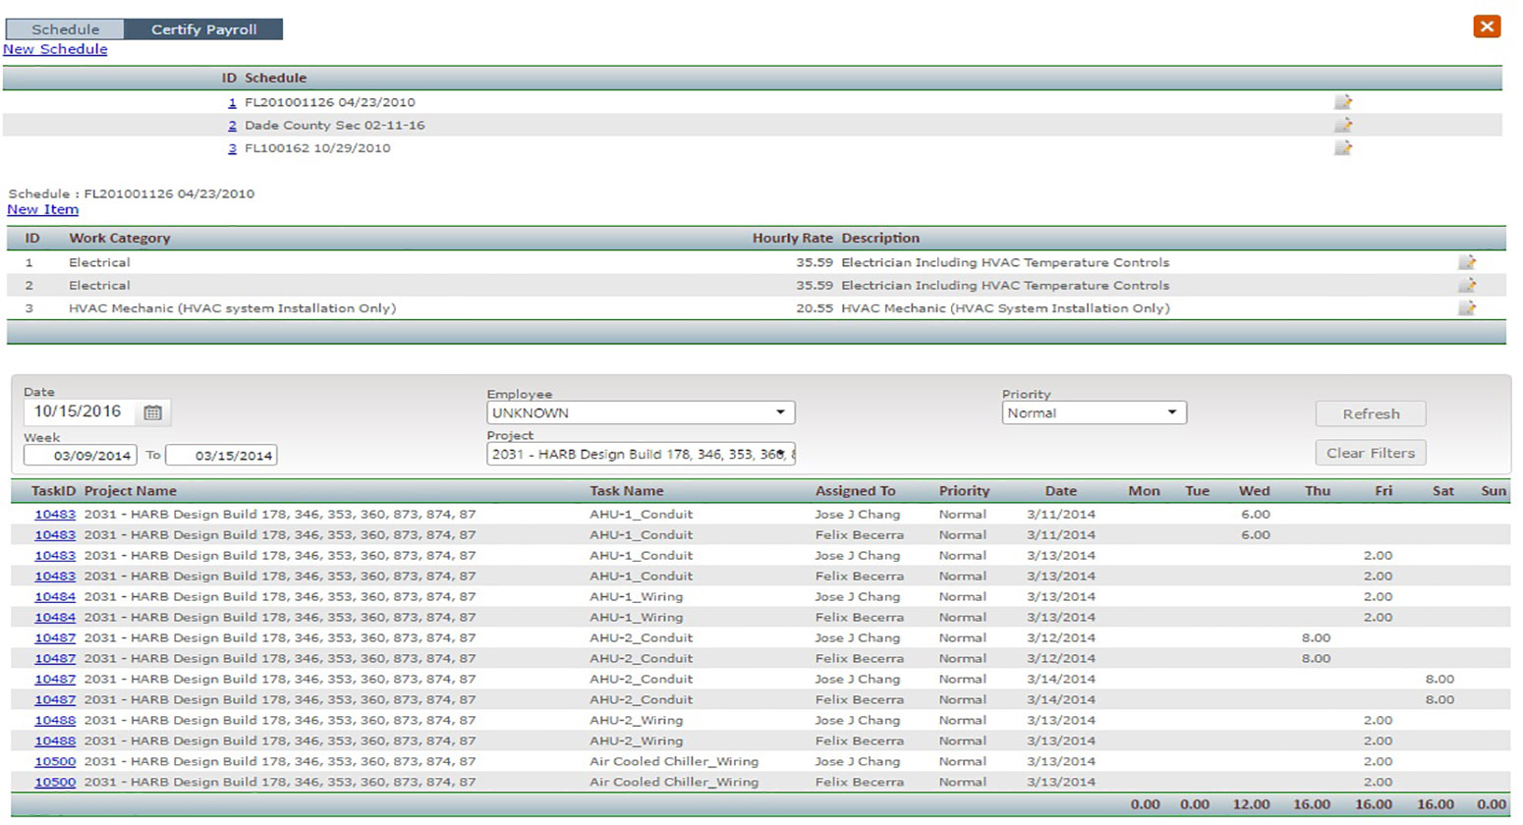Screen dimensions: 1523x825
Task: Click edit icon for Dade County schedule
Action: coord(1342,125)
